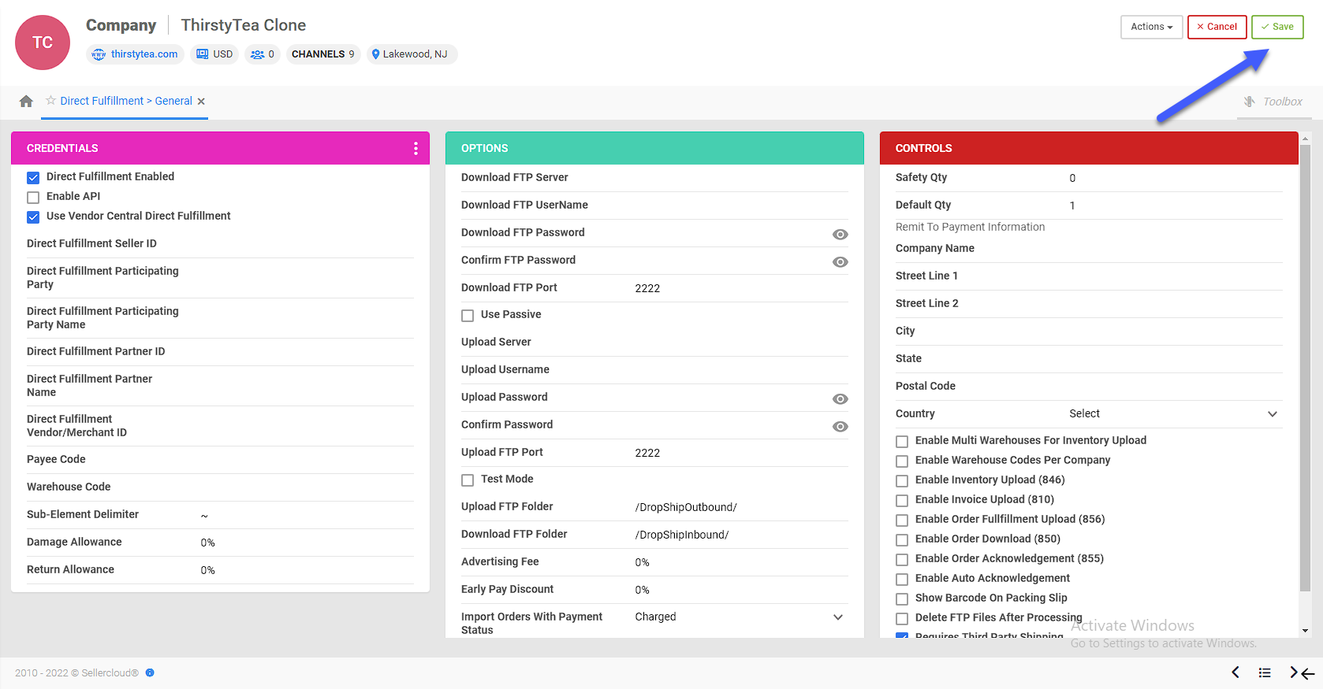The width and height of the screenshot is (1323, 689).
Task: Open the Country Select dropdown
Action: pyautogui.click(x=1175, y=414)
